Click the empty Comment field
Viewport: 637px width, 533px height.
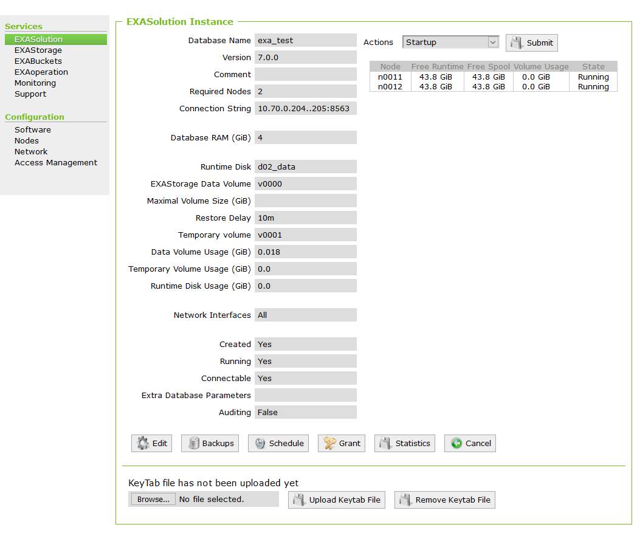(x=306, y=74)
